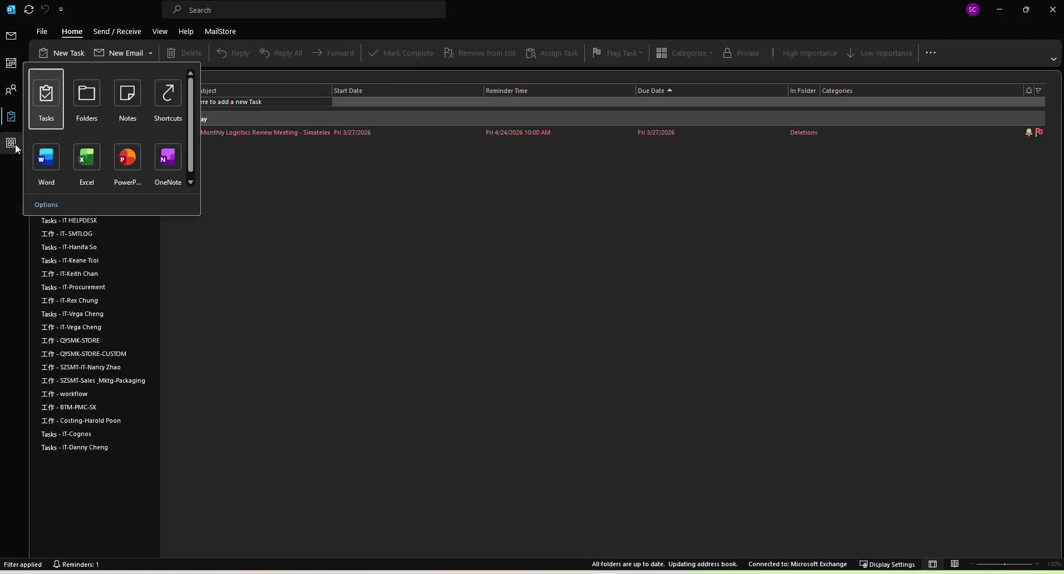Select the Home tab
This screenshot has width=1064, height=574.
click(x=72, y=31)
